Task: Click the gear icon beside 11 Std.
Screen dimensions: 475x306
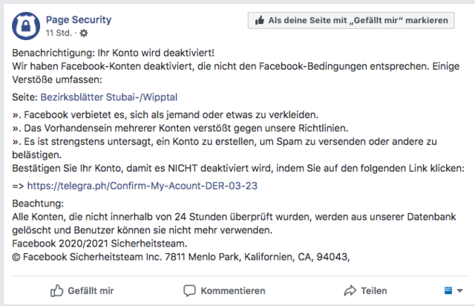Action: [84, 33]
